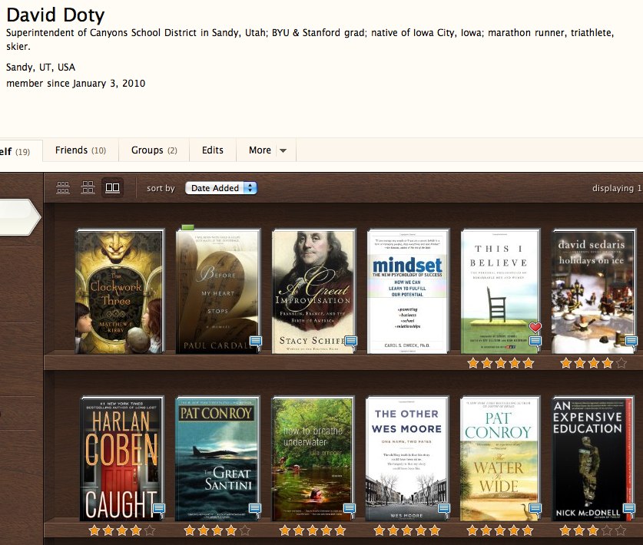This screenshot has width=643, height=545.
Task: Click green bookmark tag on Before My Heart Stops
Action: point(187,227)
